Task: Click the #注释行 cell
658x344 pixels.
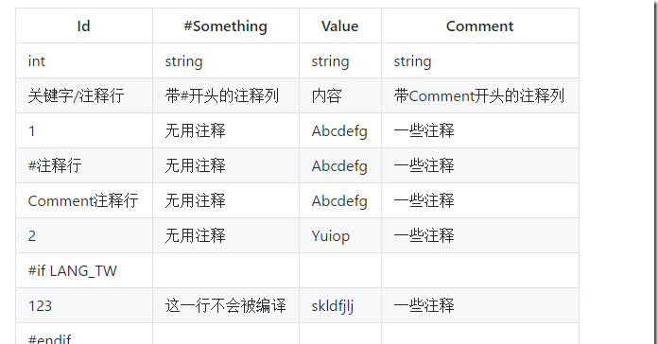Action: click(x=84, y=165)
